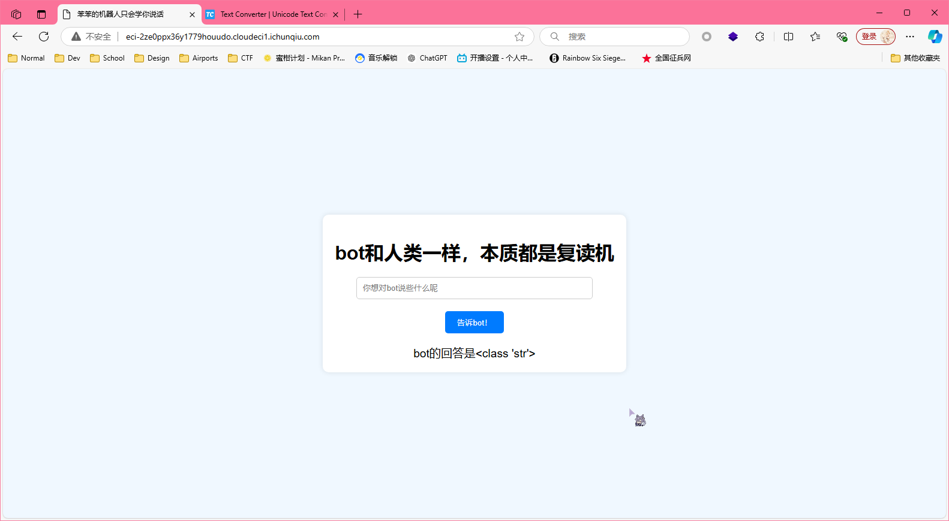Click the 告诉bot! submit button
Screen dimensions: 949x521
click(x=474, y=323)
